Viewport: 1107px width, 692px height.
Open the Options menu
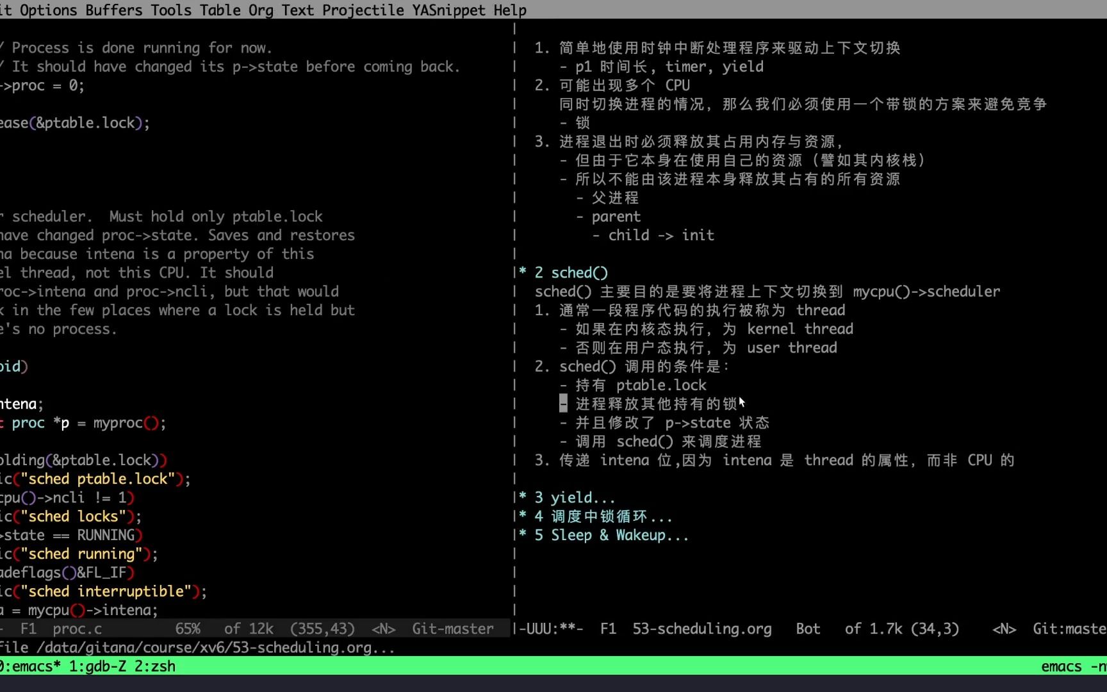48,10
